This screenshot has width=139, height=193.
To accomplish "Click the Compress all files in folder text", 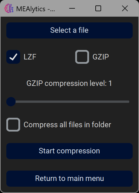I will tap(67, 125).
